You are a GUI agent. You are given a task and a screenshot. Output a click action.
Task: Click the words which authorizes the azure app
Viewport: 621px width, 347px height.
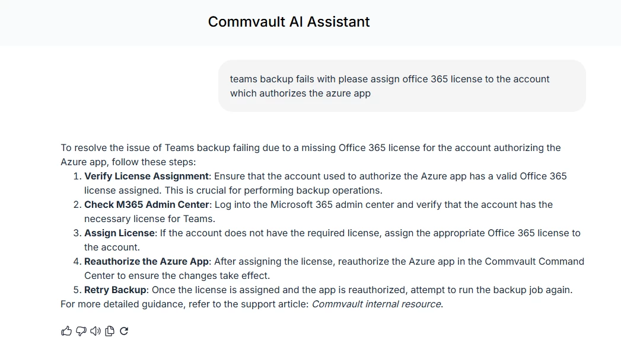[300, 93]
